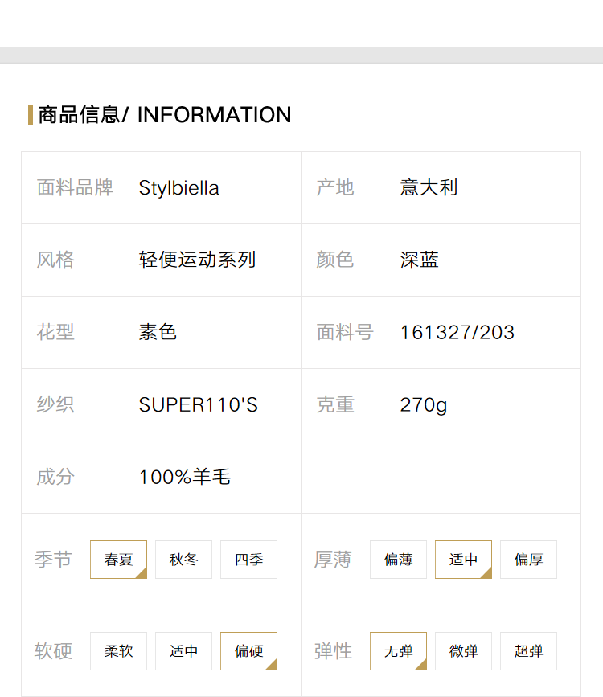Choose 偏厚 thickness option

tap(528, 560)
